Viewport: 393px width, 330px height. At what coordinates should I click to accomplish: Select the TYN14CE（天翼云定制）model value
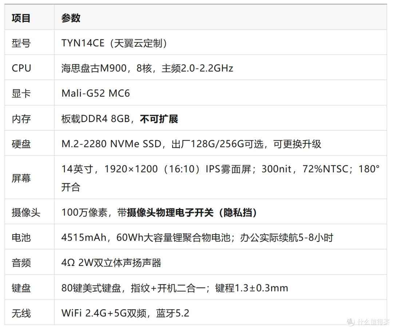tap(115, 43)
